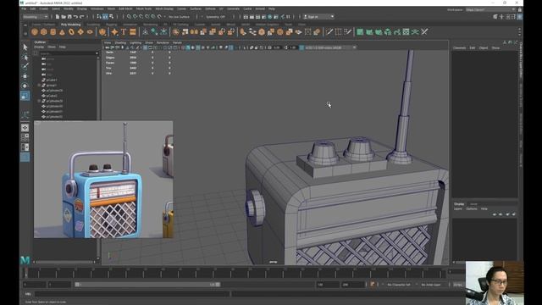Image resolution: width=542 pixels, height=305 pixels.
Task: Create a polygon plane from shelf
Action: click(80, 32)
